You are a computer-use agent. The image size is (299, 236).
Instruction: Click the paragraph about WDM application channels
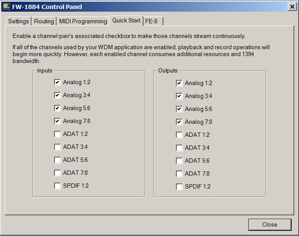pos(141,54)
